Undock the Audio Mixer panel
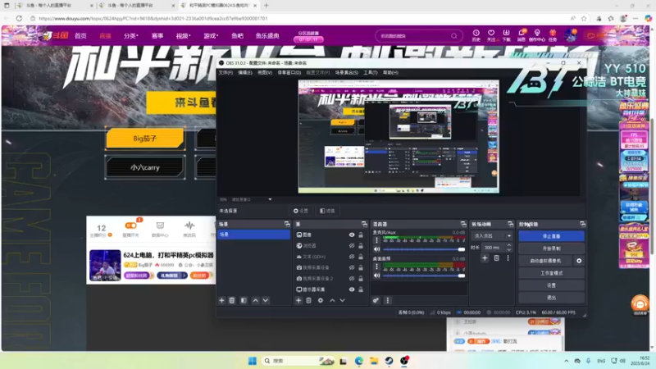Viewport: 656px width, 369px height. pos(463,224)
